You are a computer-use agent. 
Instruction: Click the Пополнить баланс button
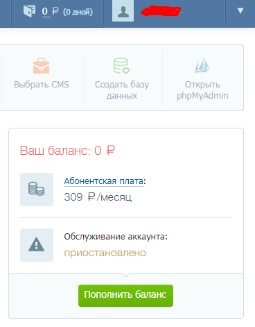(125, 296)
